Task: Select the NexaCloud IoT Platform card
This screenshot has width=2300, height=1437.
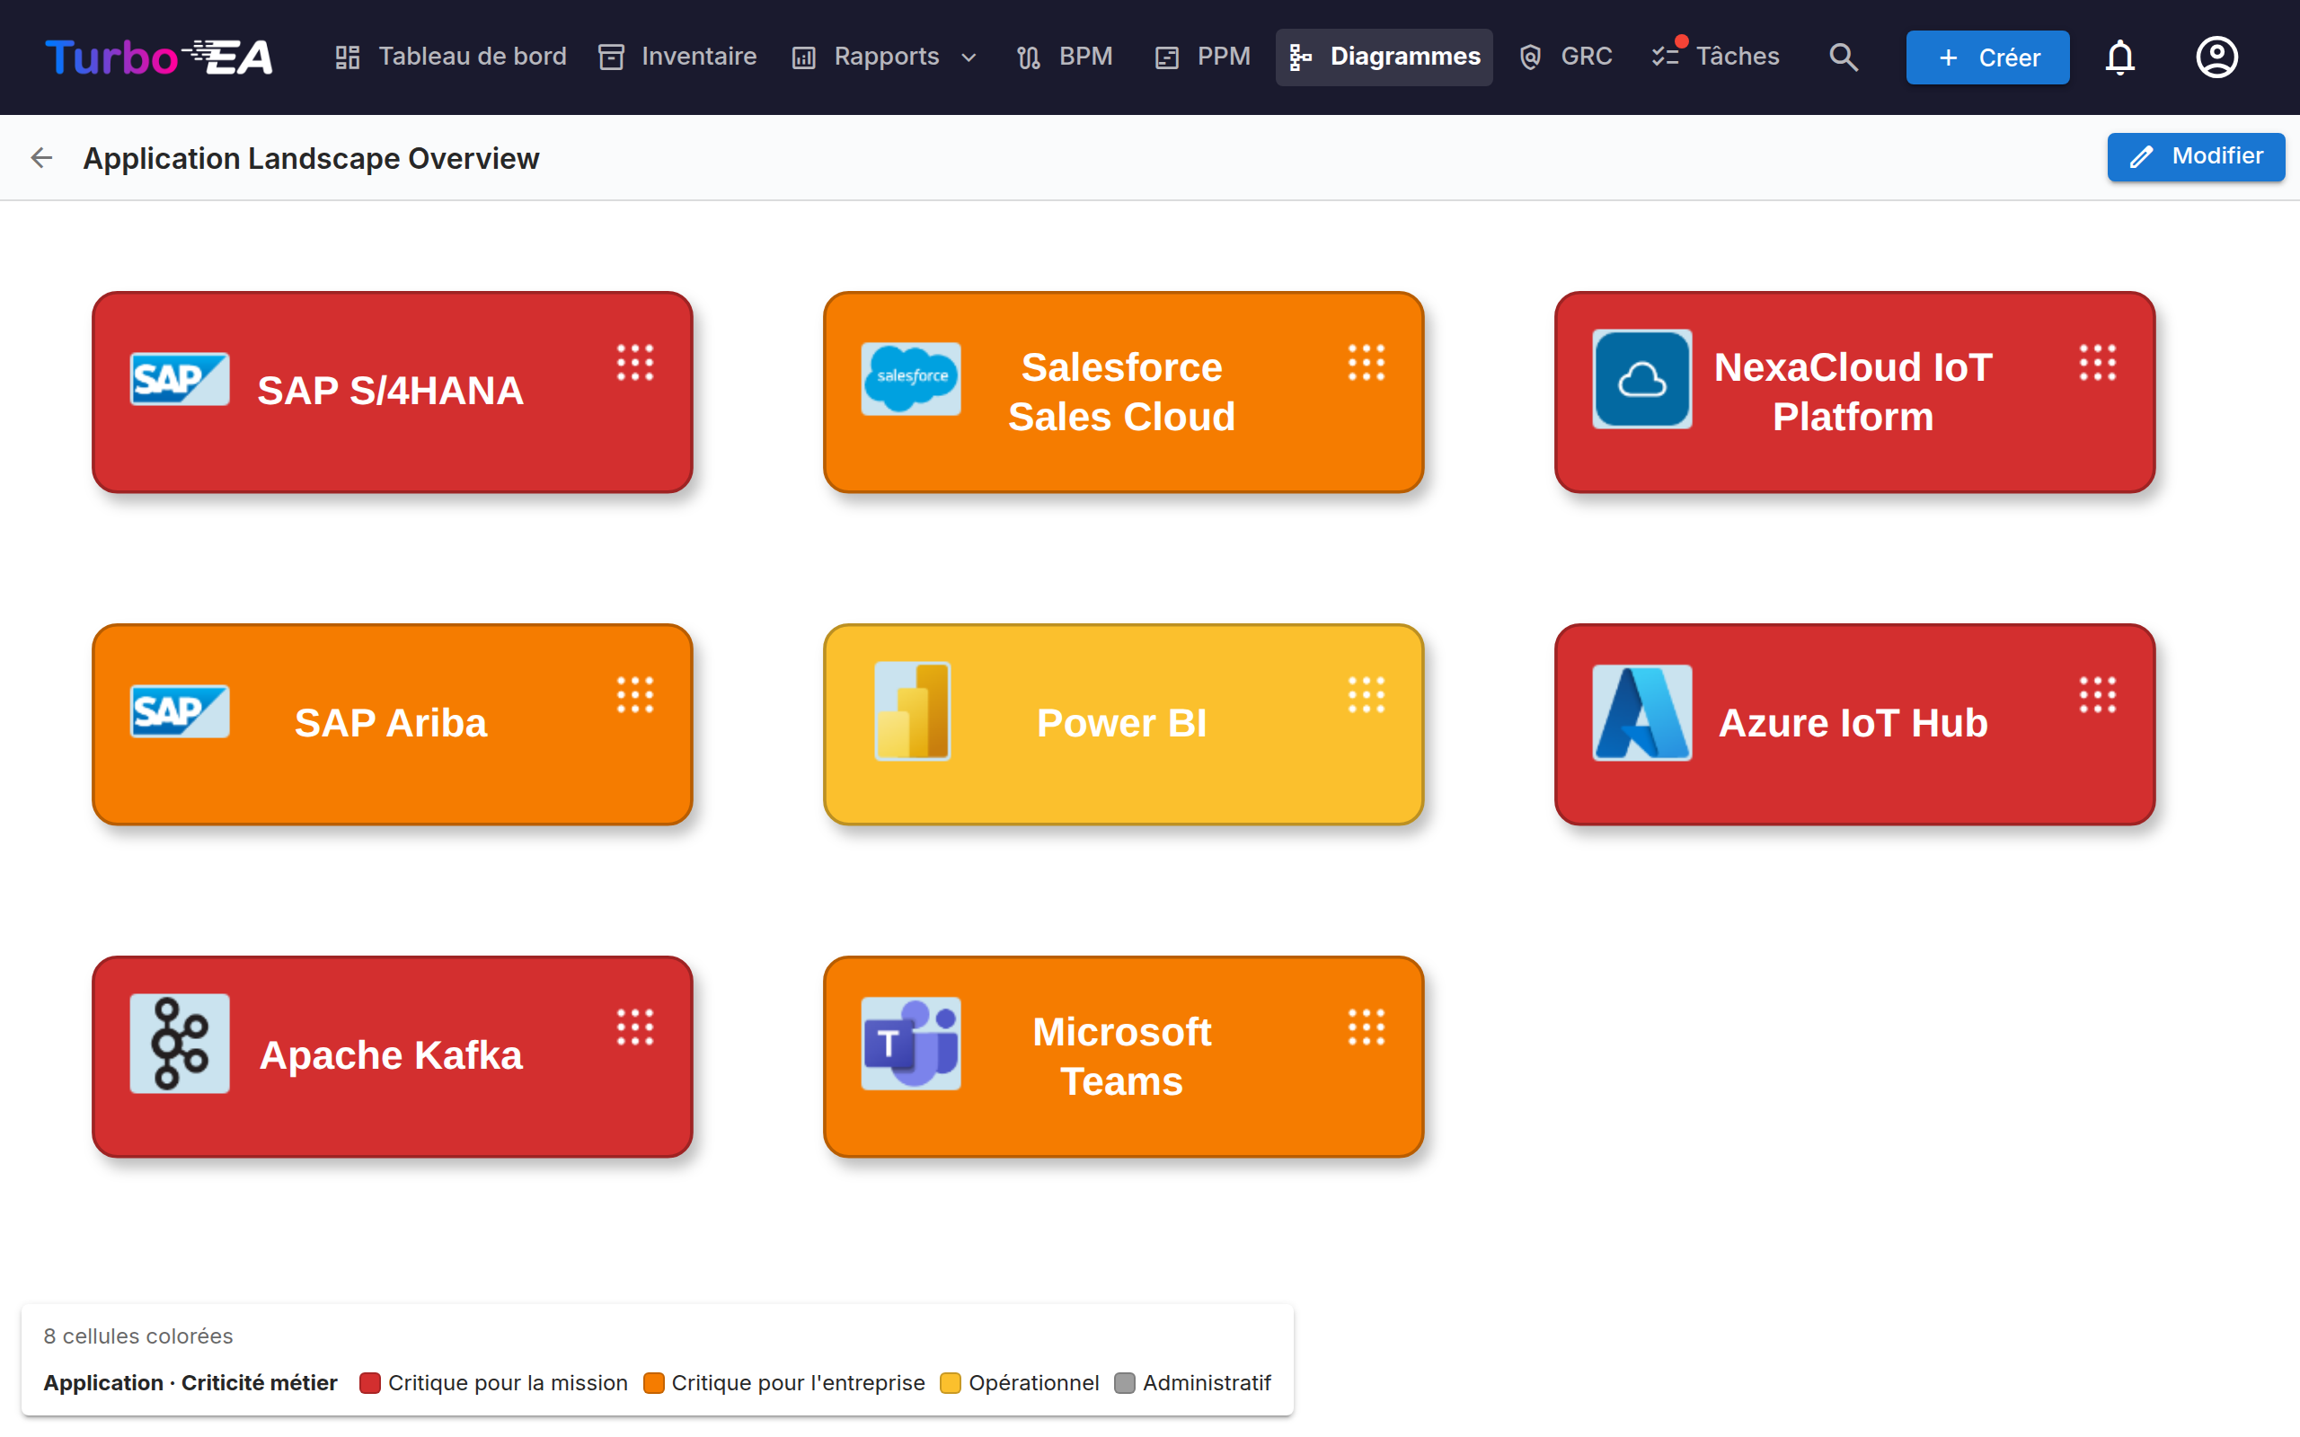Action: tap(1854, 392)
